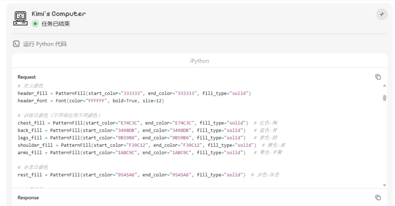Viewport: 395px width, 206px height.
Task: Click the plus button in top-right corner
Action: 382,14
